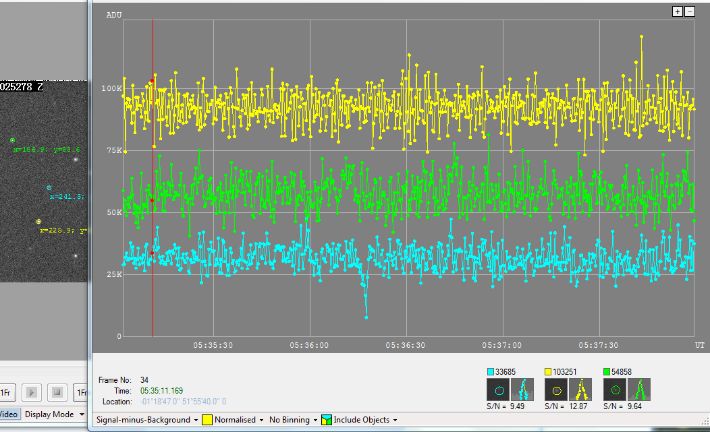Select the yellow-circled star in the video frame
Viewport: 710px width, 432px height.
38,221
